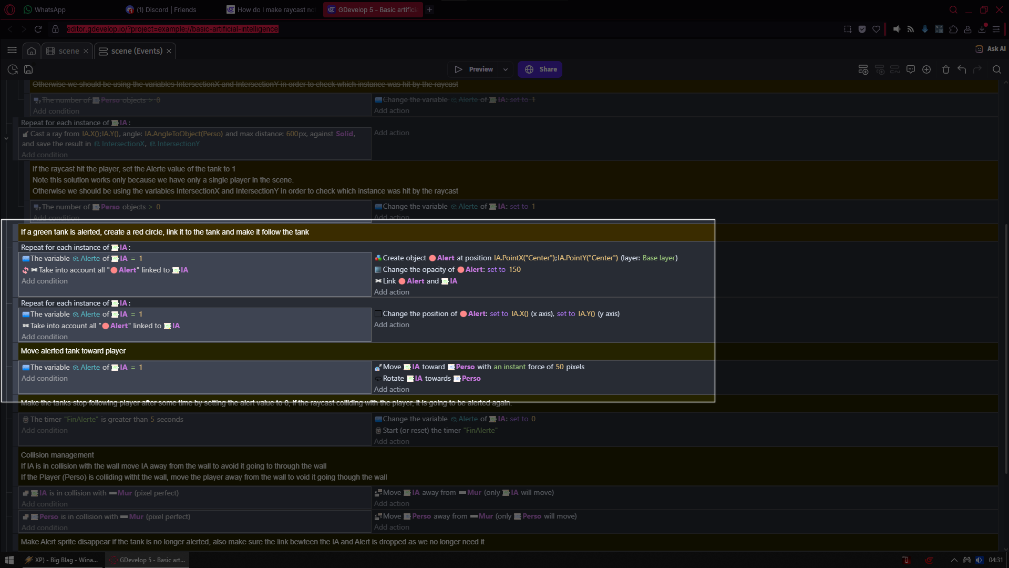Screen dimensions: 1009x568
Task: Open the project manager hamburger menu
Action: 12,50
